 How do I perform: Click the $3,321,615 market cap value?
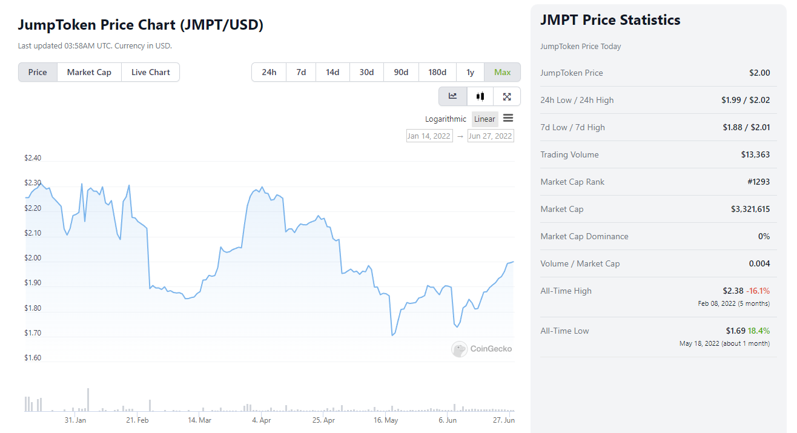tap(750, 209)
